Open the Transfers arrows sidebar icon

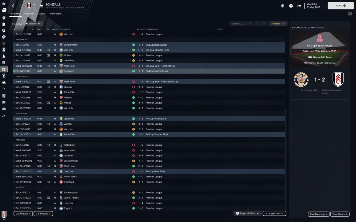pos(4,89)
